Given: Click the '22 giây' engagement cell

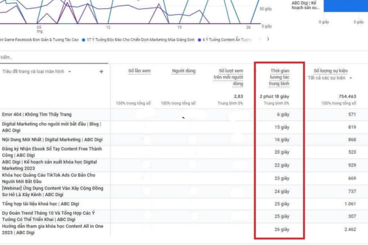Looking at the screenshot, I should pos(282,165).
